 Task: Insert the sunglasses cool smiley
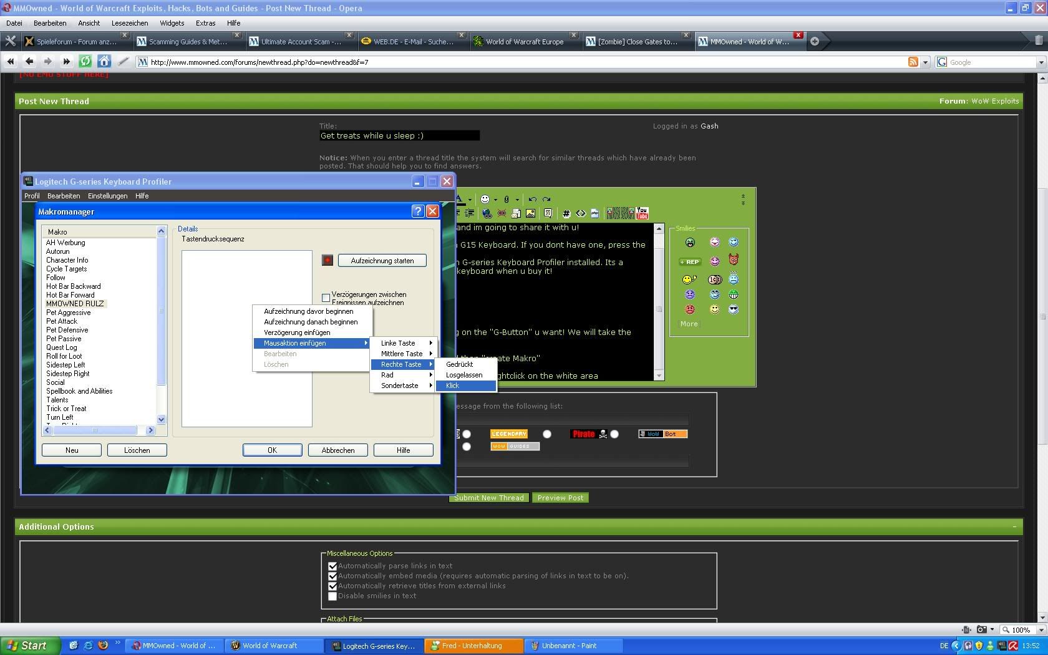734,309
